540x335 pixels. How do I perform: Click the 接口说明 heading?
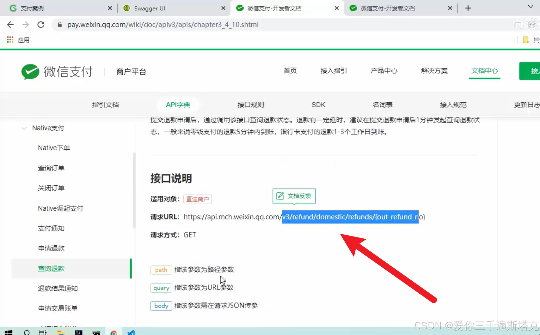171,178
